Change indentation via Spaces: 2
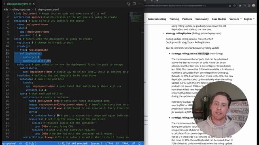Screen dimensions: 259x145 (96, 143)
